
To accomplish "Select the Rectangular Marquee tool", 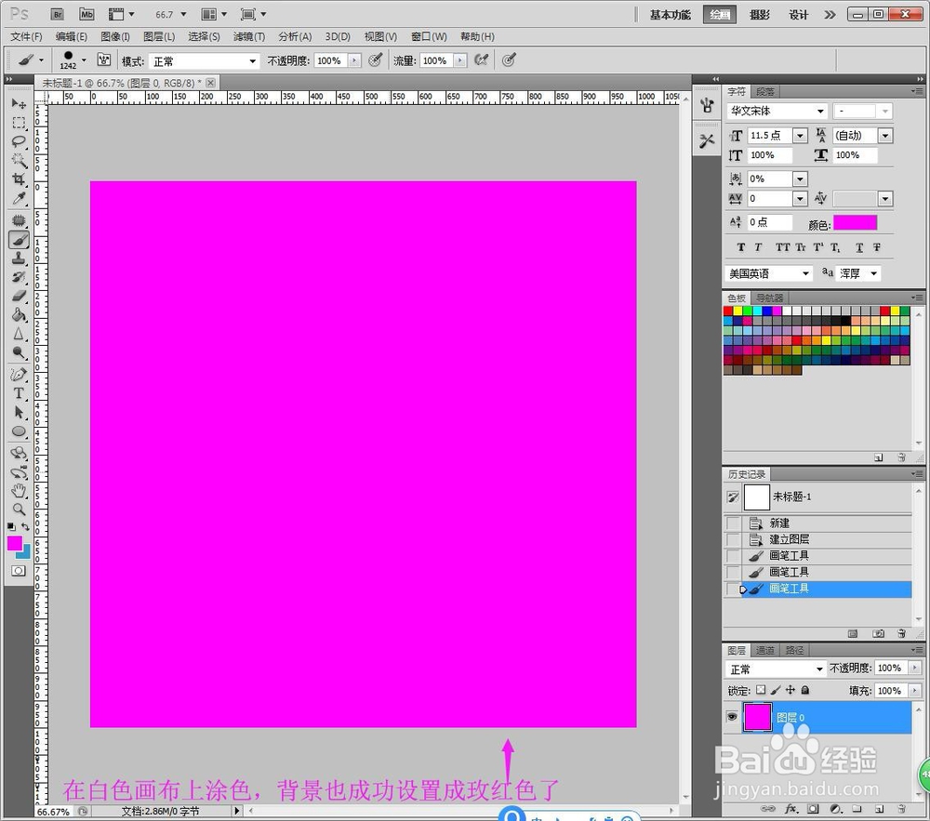I will [19, 123].
